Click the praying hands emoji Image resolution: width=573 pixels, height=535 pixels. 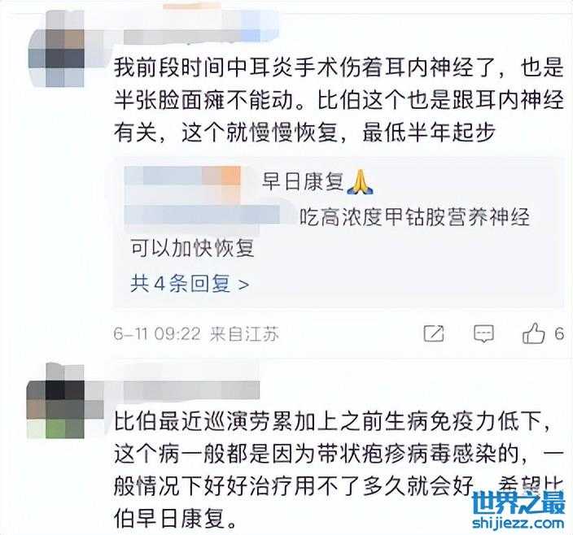click(x=360, y=182)
